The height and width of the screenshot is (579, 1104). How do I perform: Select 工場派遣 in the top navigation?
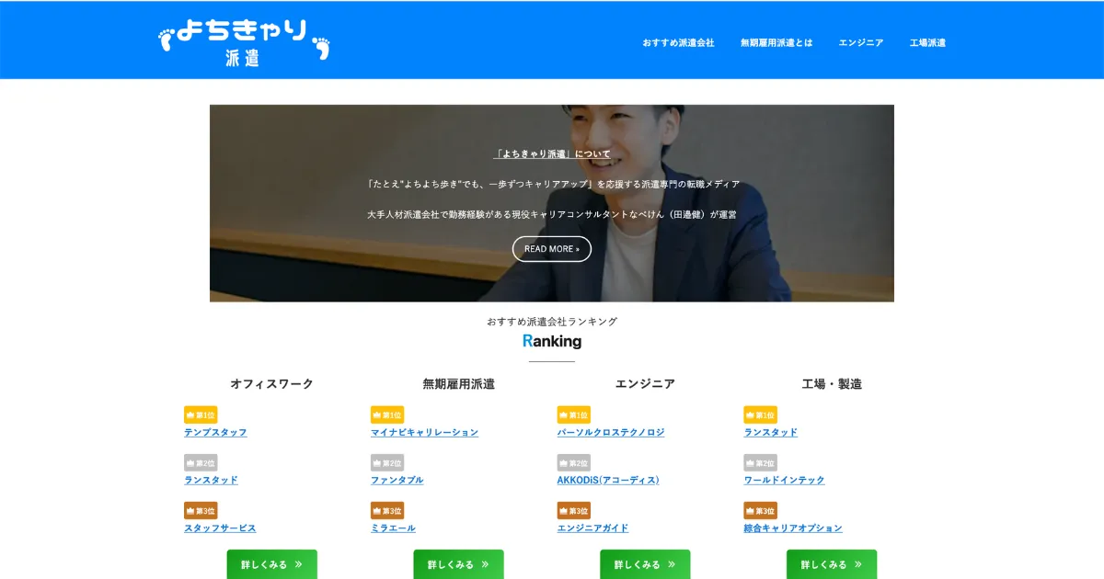927,43
